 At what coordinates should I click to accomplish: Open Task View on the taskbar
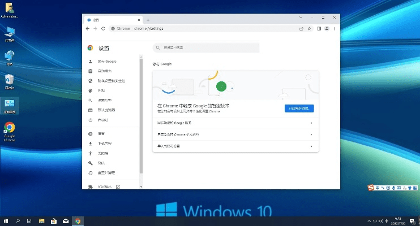pyautogui.click(x=29, y=221)
